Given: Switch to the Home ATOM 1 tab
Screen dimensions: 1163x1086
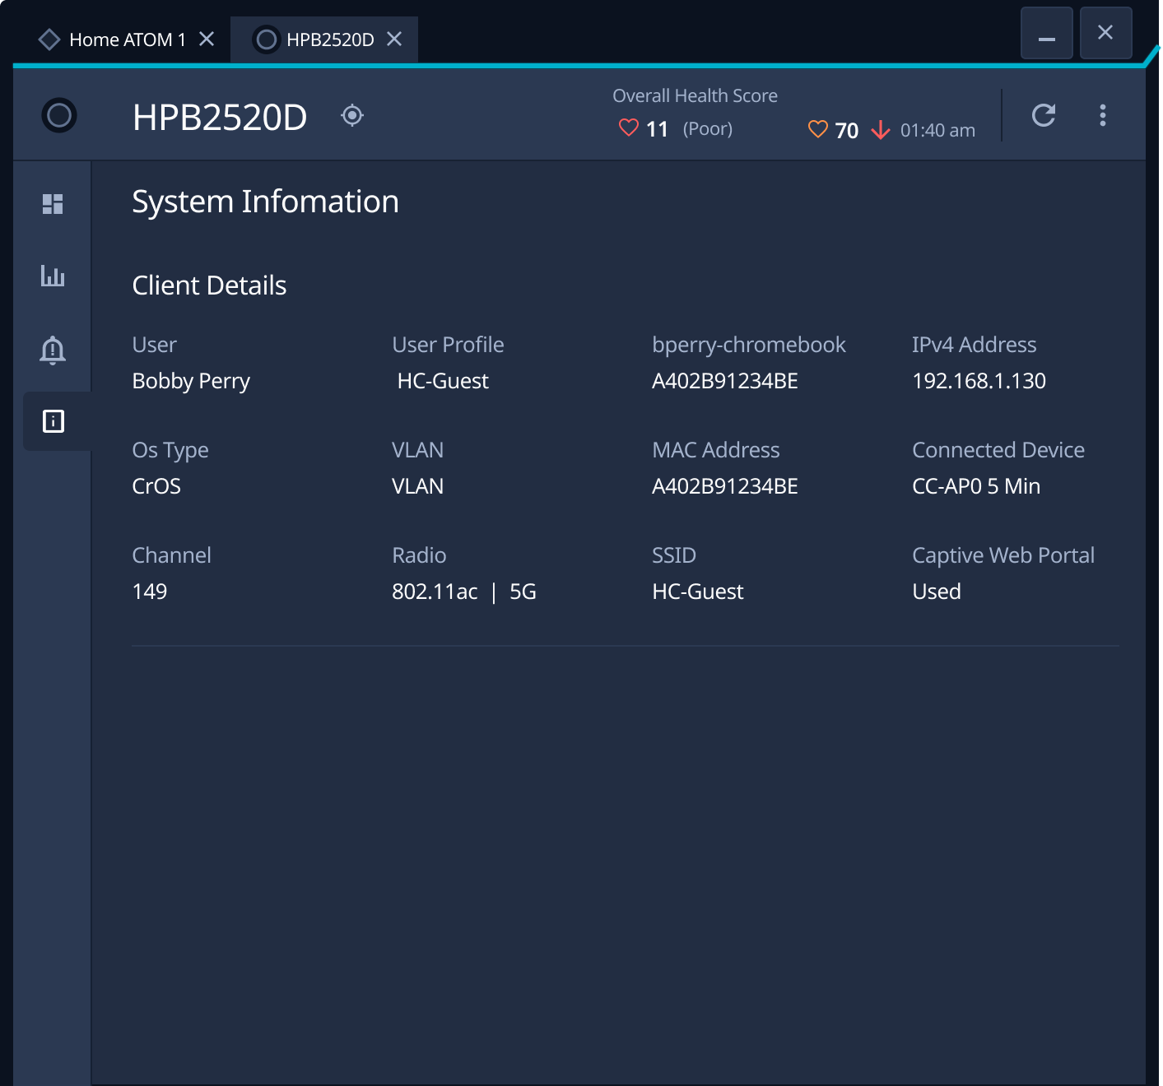Looking at the screenshot, I should coord(127,39).
